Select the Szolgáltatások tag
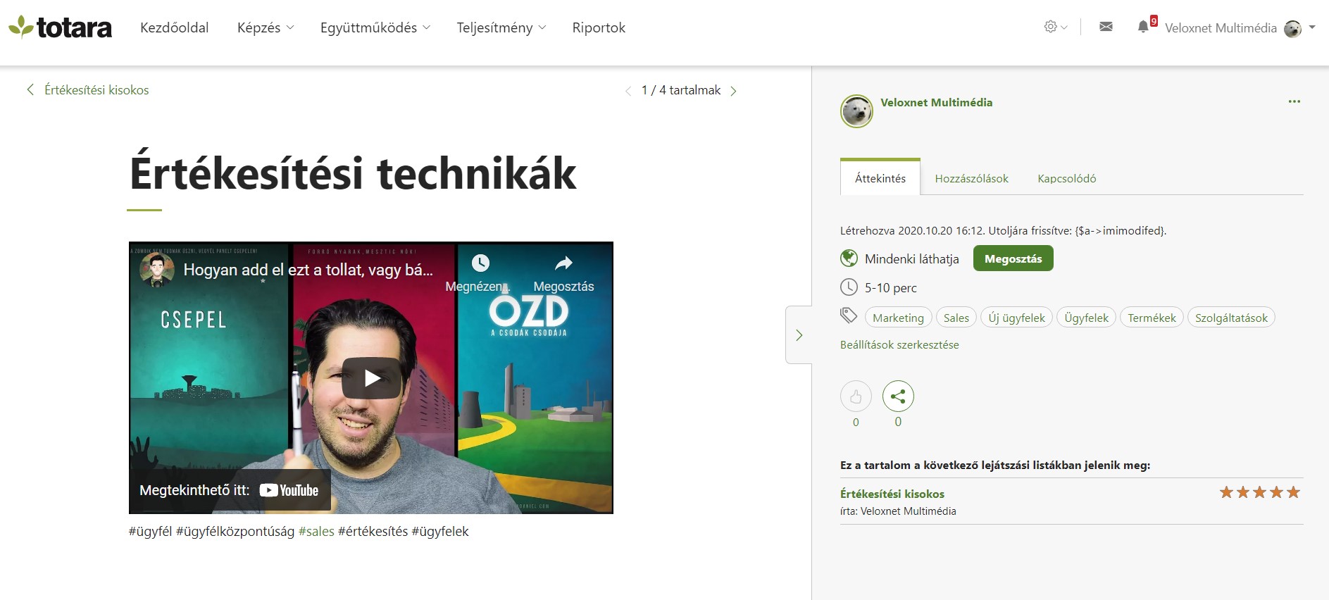Image resolution: width=1329 pixels, height=600 pixels. (x=1231, y=318)
